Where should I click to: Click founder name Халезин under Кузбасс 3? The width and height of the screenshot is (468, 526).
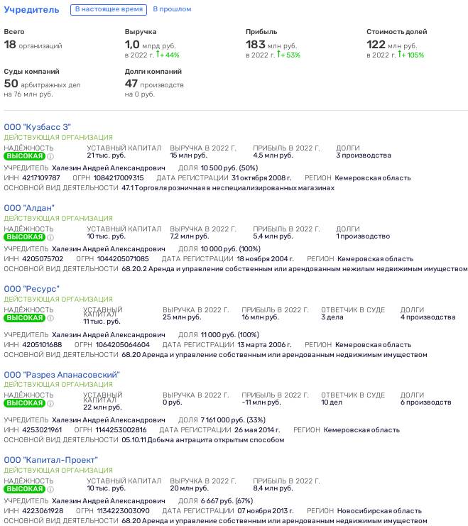tap(109, 168)
